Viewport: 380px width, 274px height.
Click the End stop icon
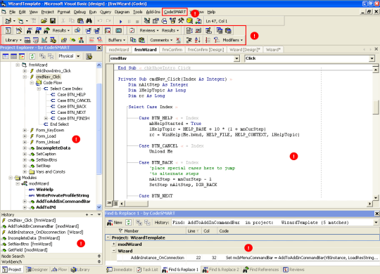(x=137, y=21)
